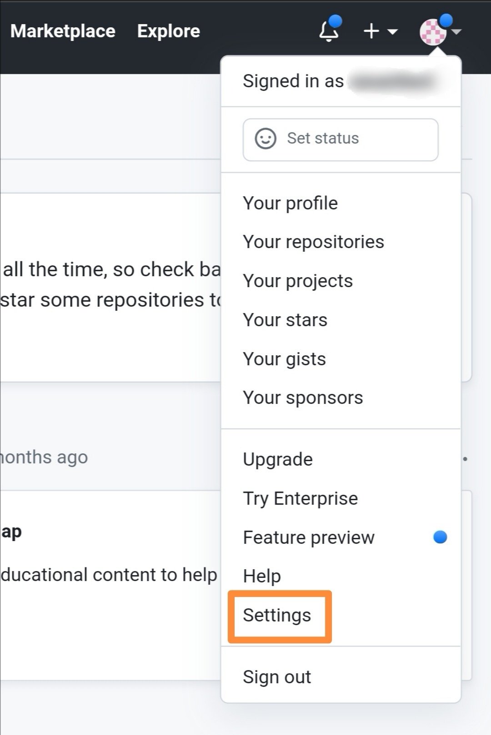Screen dimensions: 491x735
Task: Open the Explore menu item
Action: [168, 31]
